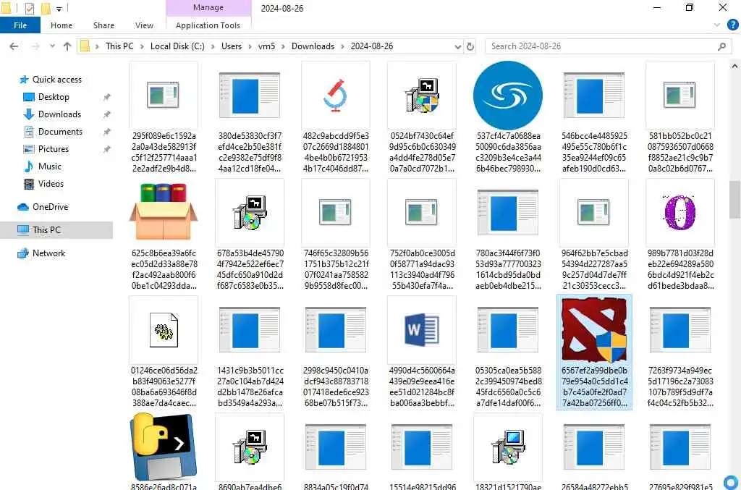The image size is (741, 490).
Task: Select the WinRAR books box file 625c8b6ea39a6fc
Action: pyautogui.click(x=164, y=235)
